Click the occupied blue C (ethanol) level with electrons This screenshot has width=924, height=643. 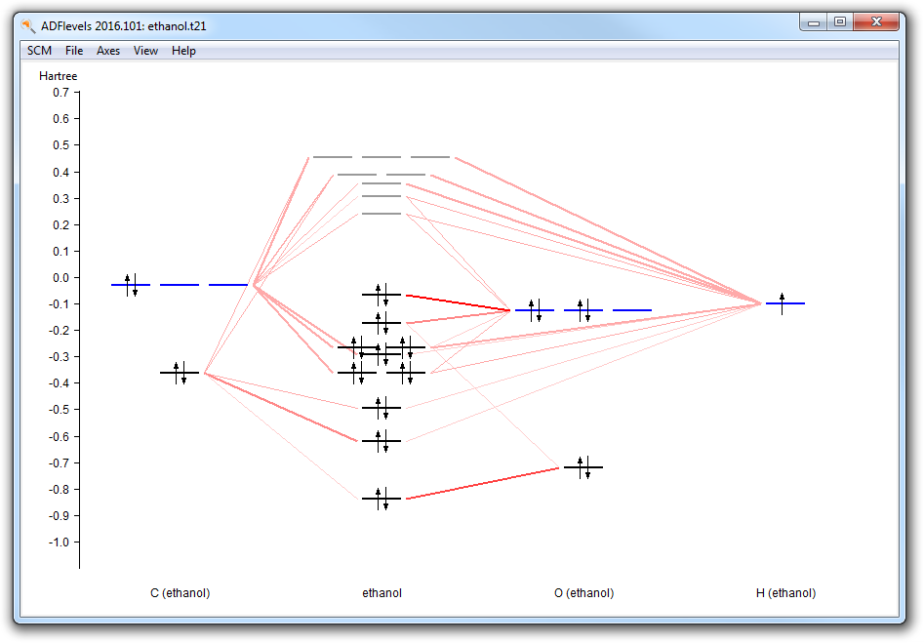pyautogui.click(x=131, y=285)
